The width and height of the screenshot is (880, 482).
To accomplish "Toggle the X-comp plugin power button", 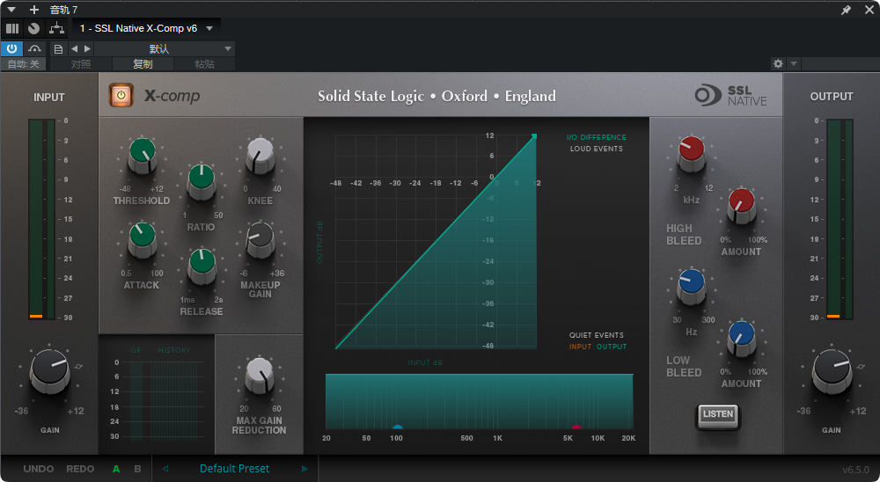I will click(x=121, y=95).
